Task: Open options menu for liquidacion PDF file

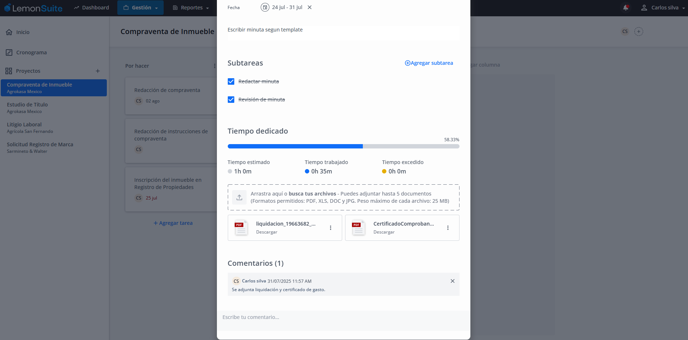Action: click(331, 228)
